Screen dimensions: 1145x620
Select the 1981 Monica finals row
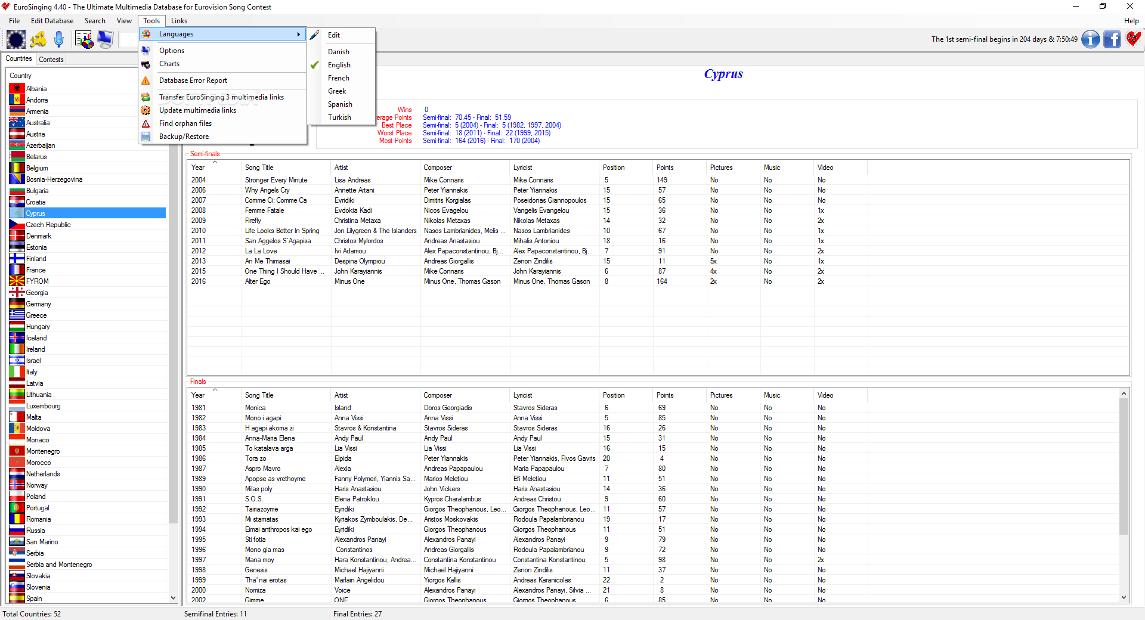pyautogui.click(x=653, y=408)
